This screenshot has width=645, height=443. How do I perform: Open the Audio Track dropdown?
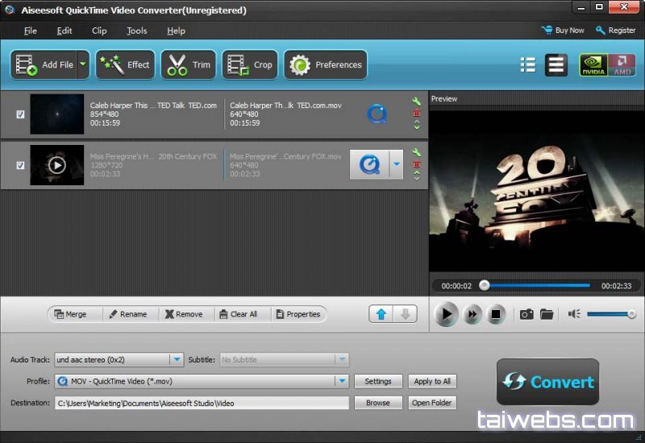177,359
